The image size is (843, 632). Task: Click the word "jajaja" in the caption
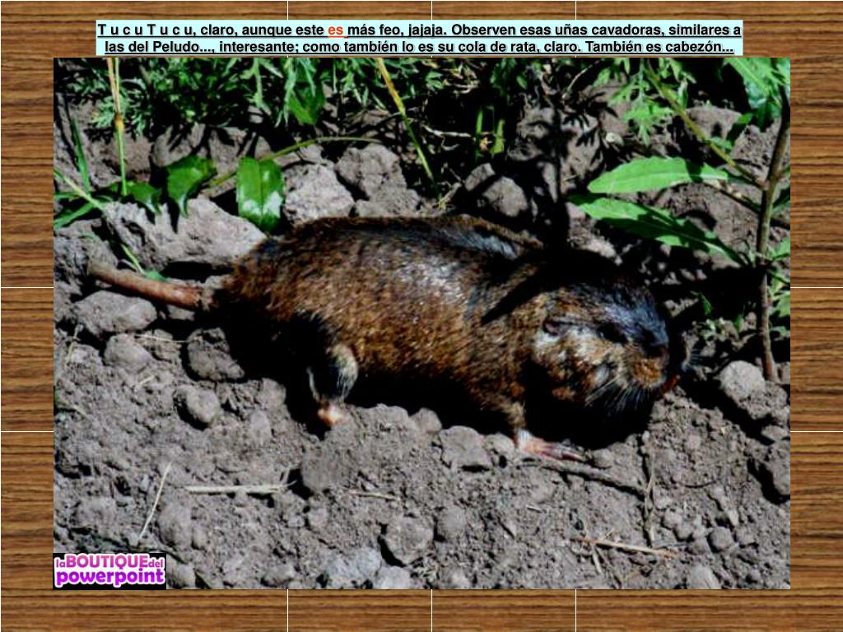click(425, 30)
